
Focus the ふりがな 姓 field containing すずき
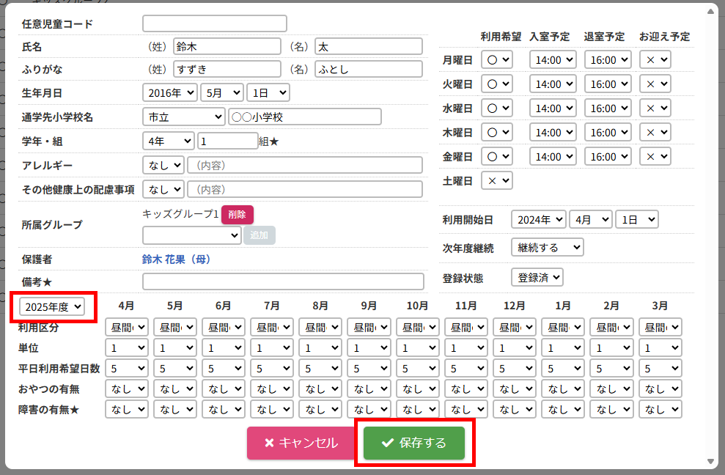(x=227, y=69)
